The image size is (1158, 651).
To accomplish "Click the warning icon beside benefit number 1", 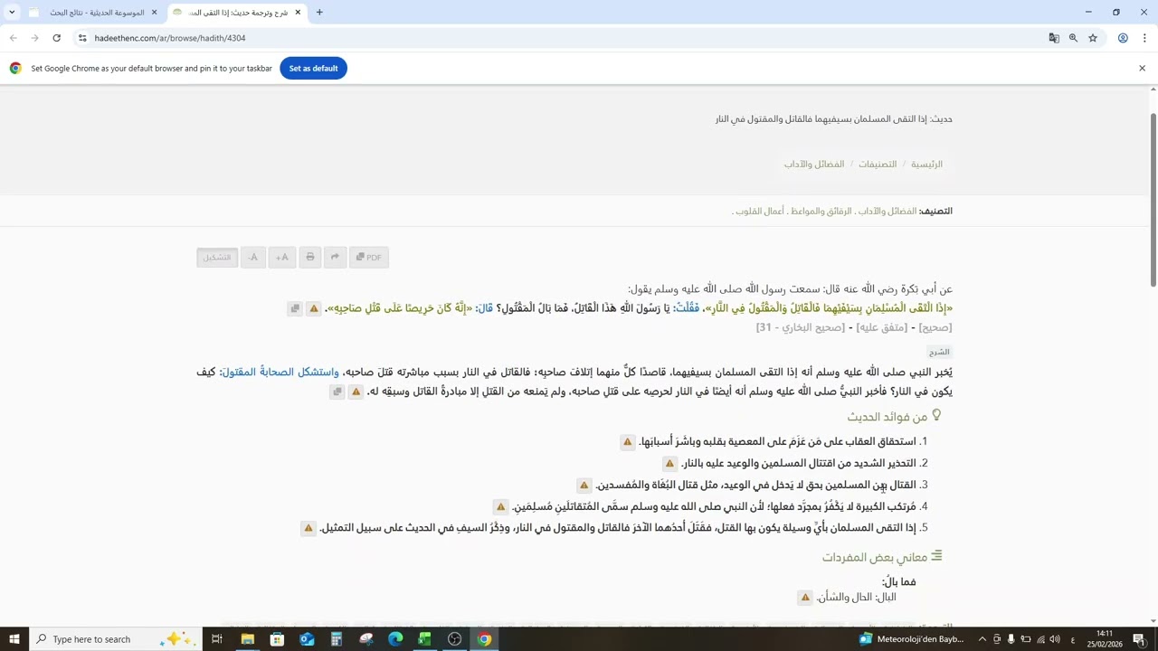I will (627, 442).
